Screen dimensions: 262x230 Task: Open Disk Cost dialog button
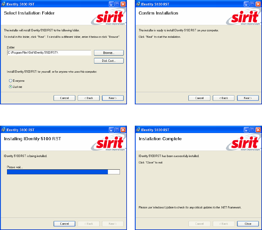[109, 61]
